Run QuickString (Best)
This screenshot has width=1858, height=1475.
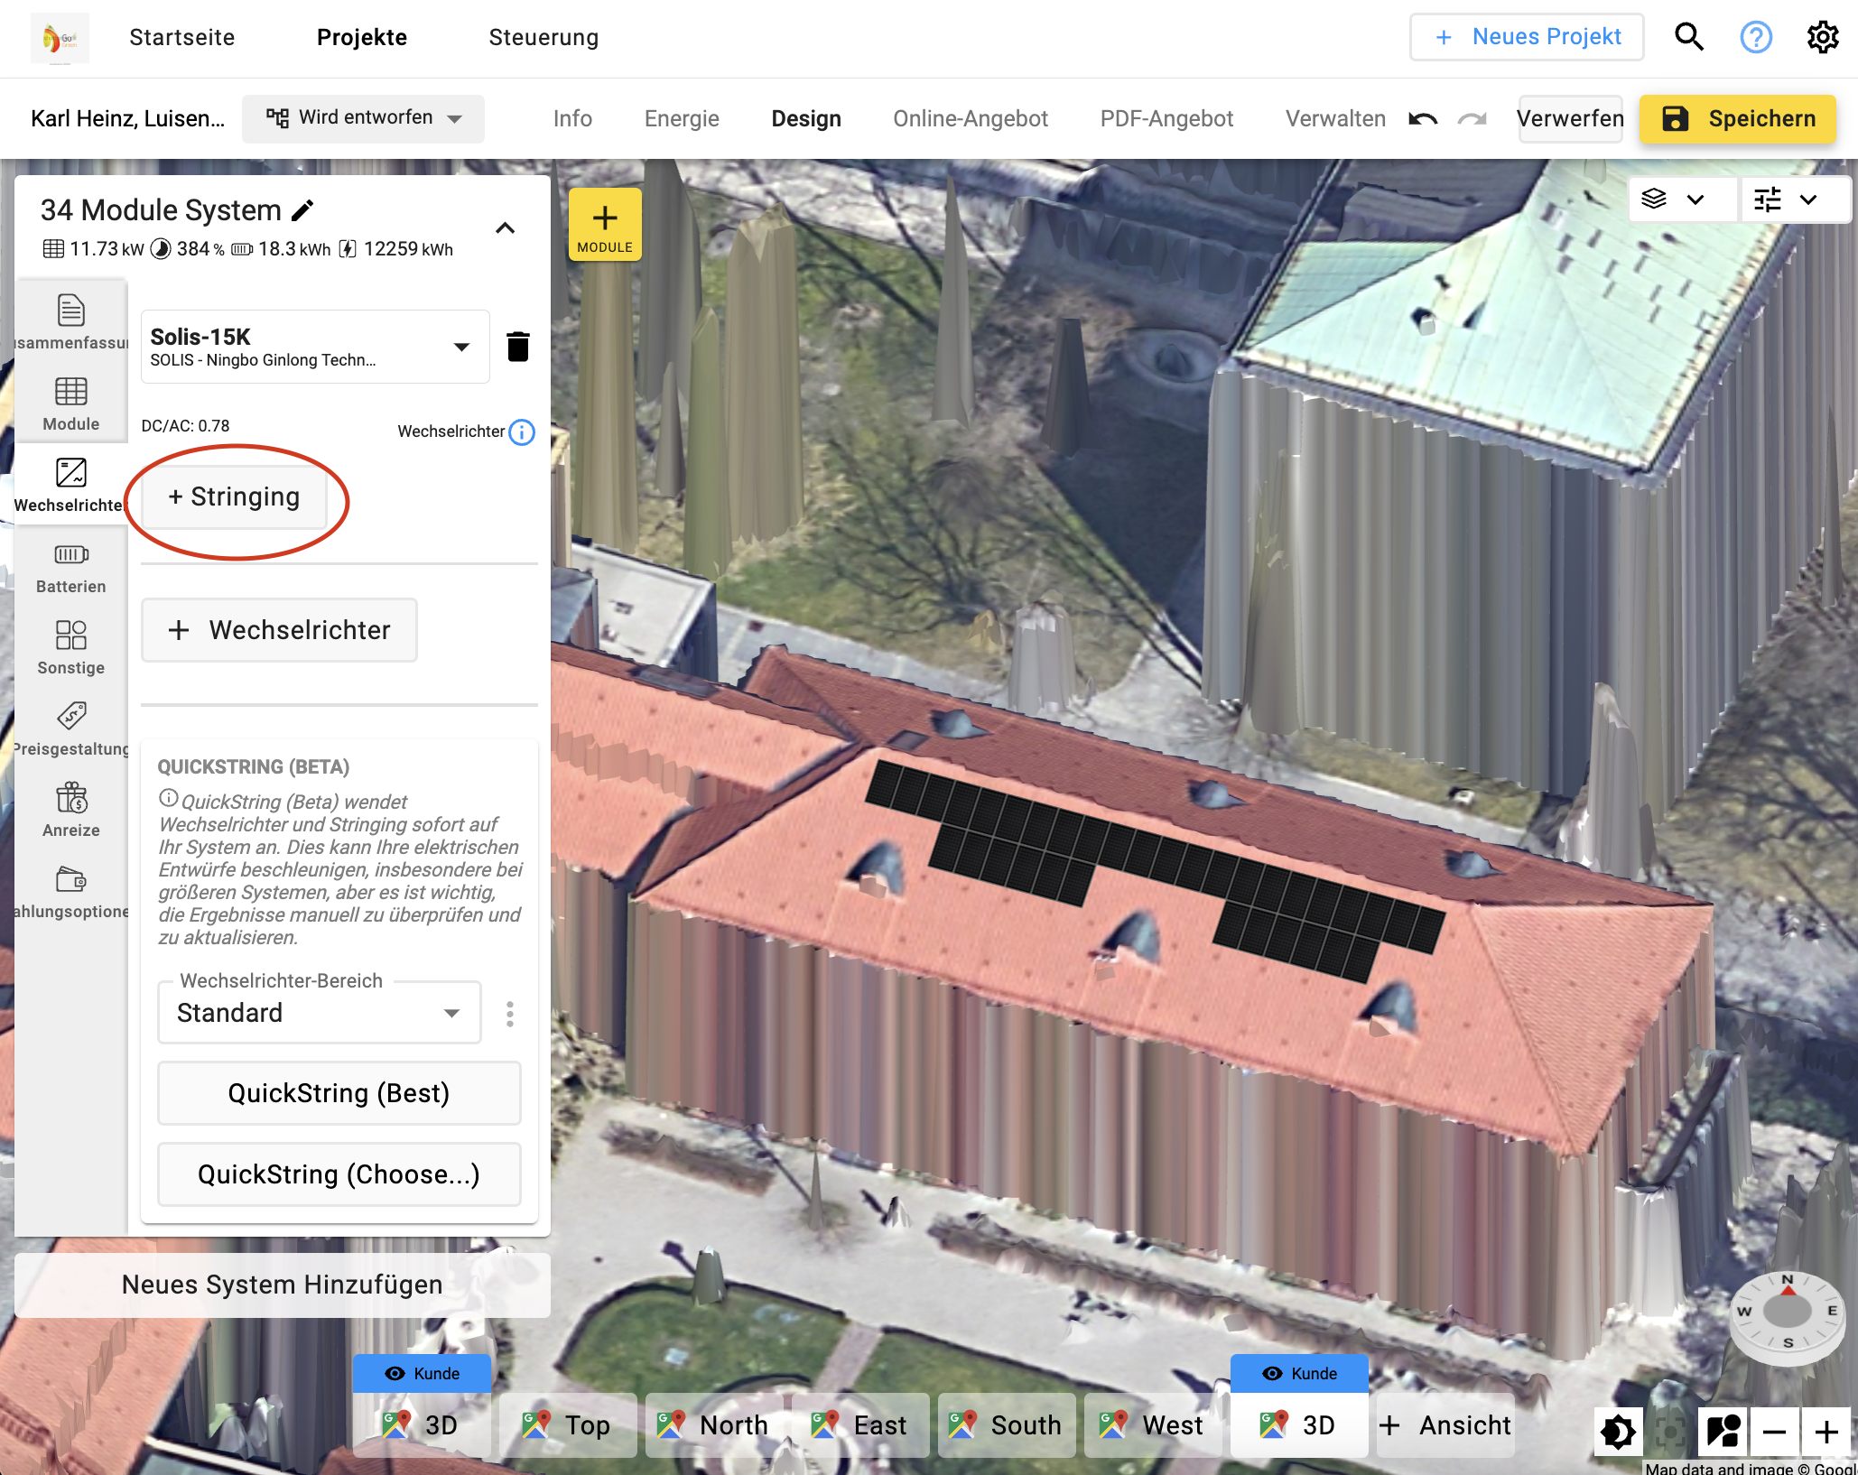[x=339, y=1093]
